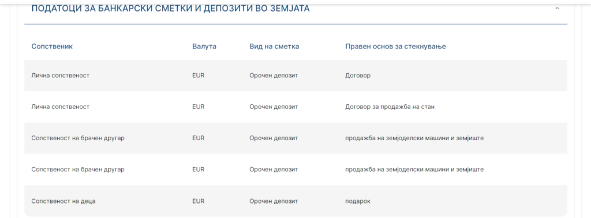Select EUR in the plain 'Договор' row
The image size is (591, 218).
point(199,76)
